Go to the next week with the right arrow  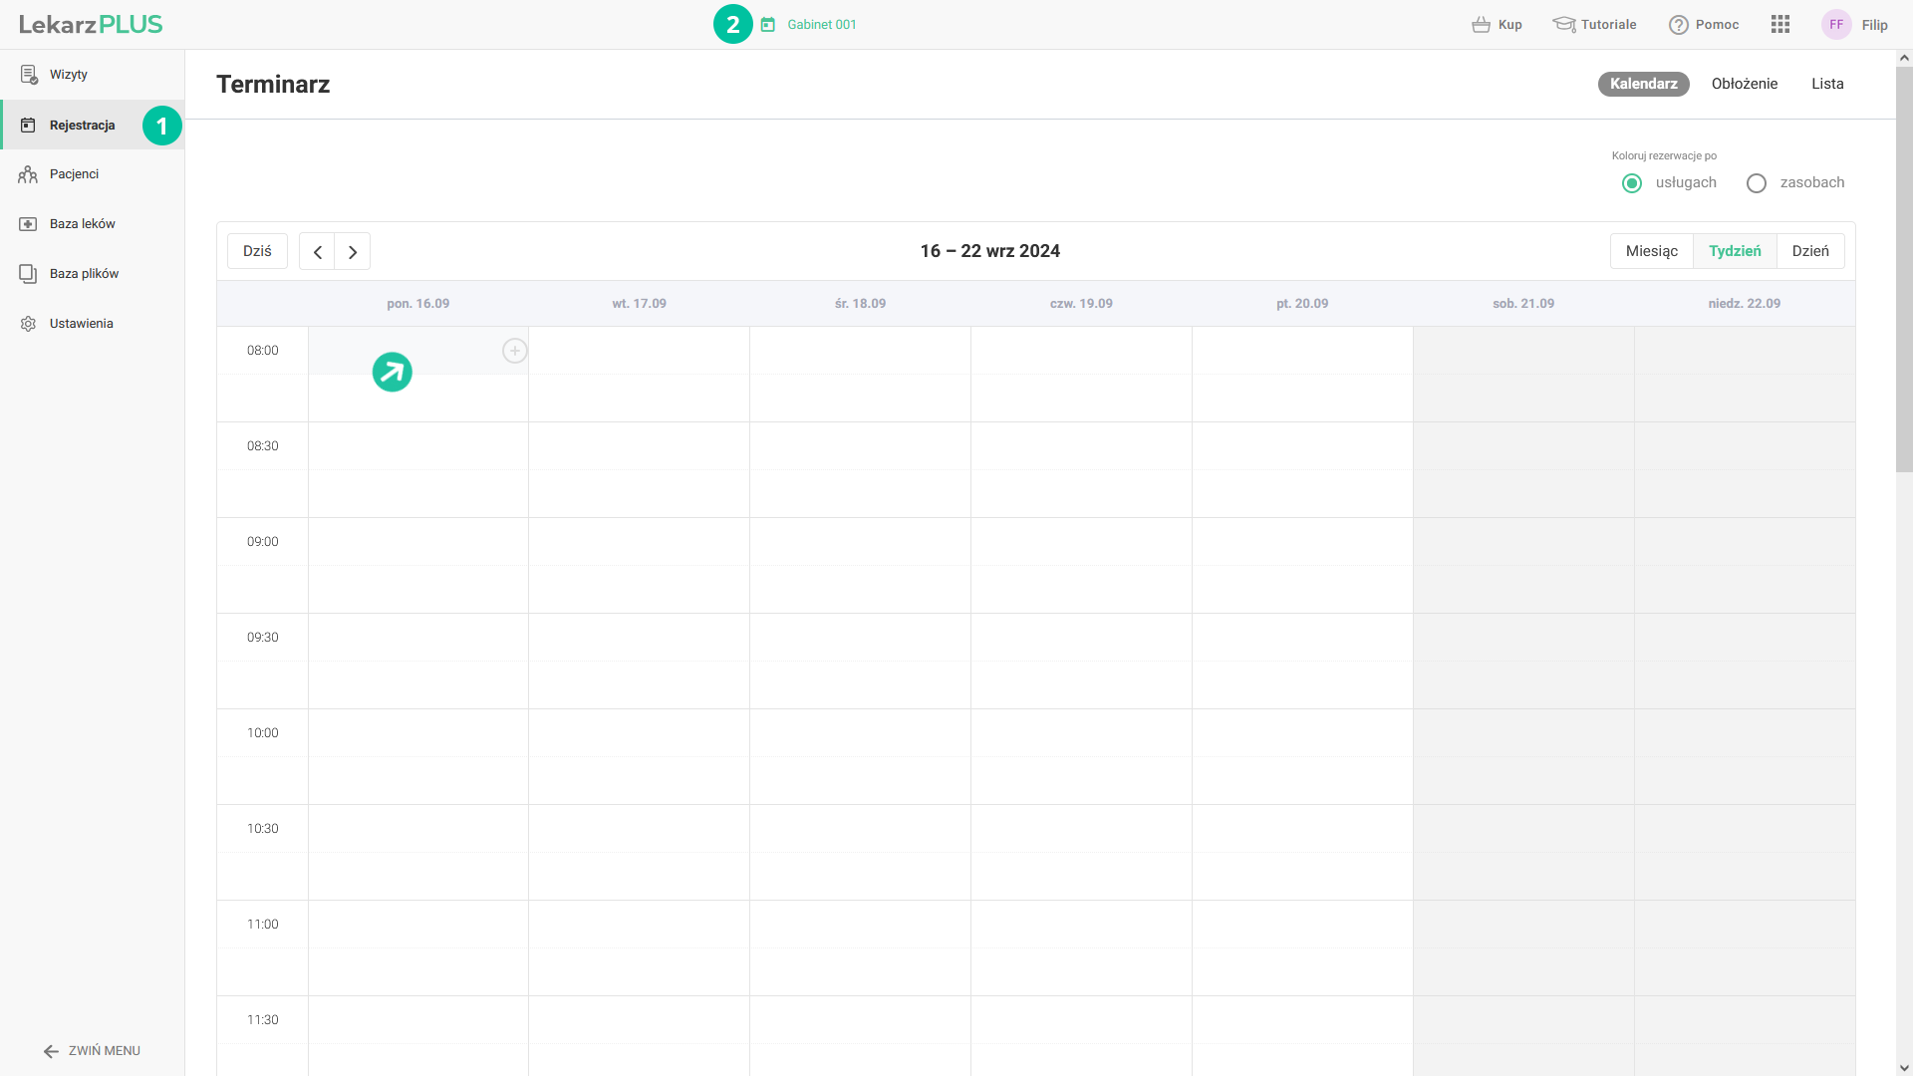[353, 252]
